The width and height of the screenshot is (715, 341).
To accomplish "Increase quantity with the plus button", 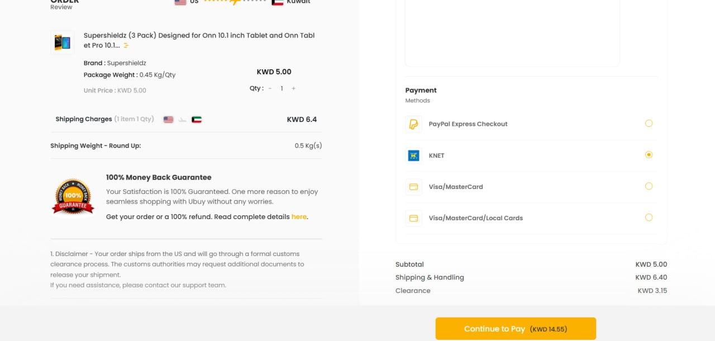I will point(293,88).
